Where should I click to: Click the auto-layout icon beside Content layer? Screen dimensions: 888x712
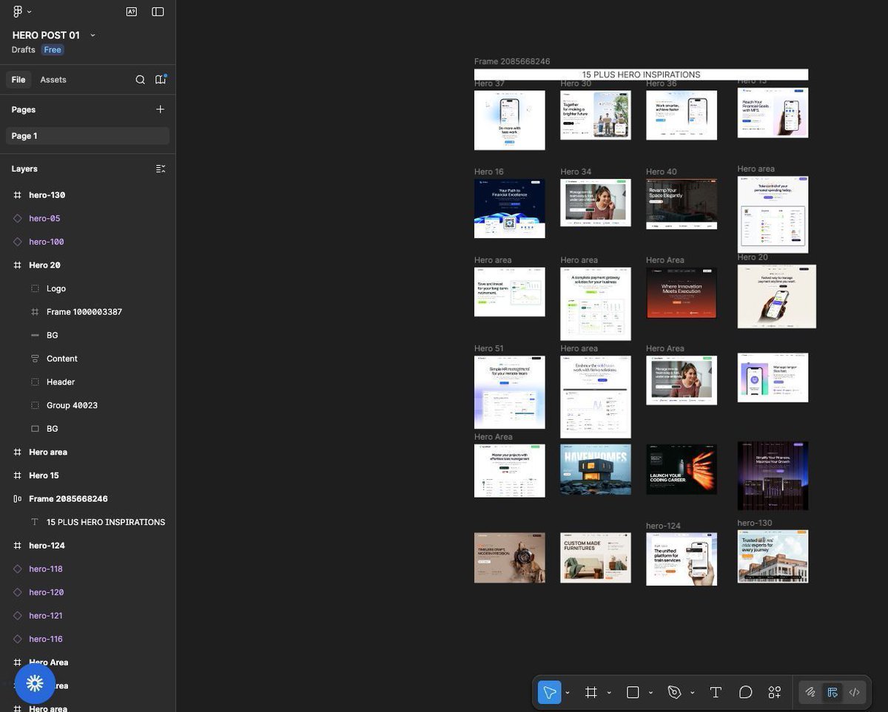(35, 359)
